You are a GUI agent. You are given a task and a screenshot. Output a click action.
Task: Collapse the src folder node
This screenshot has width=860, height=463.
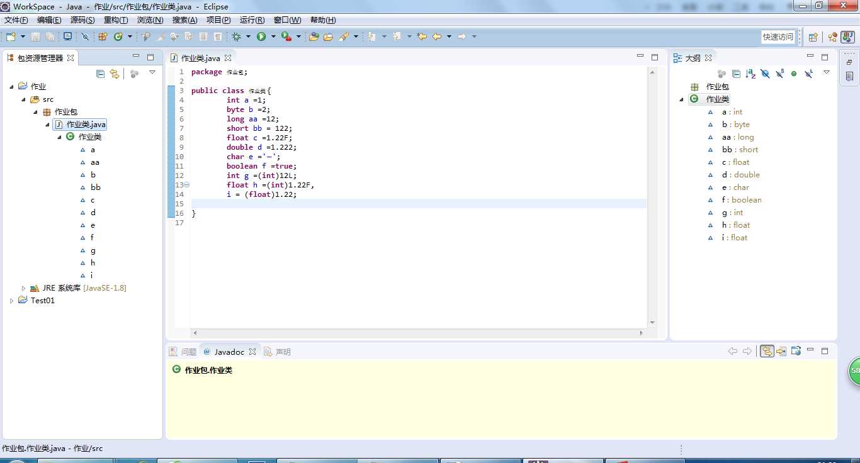tap(23, 99)
